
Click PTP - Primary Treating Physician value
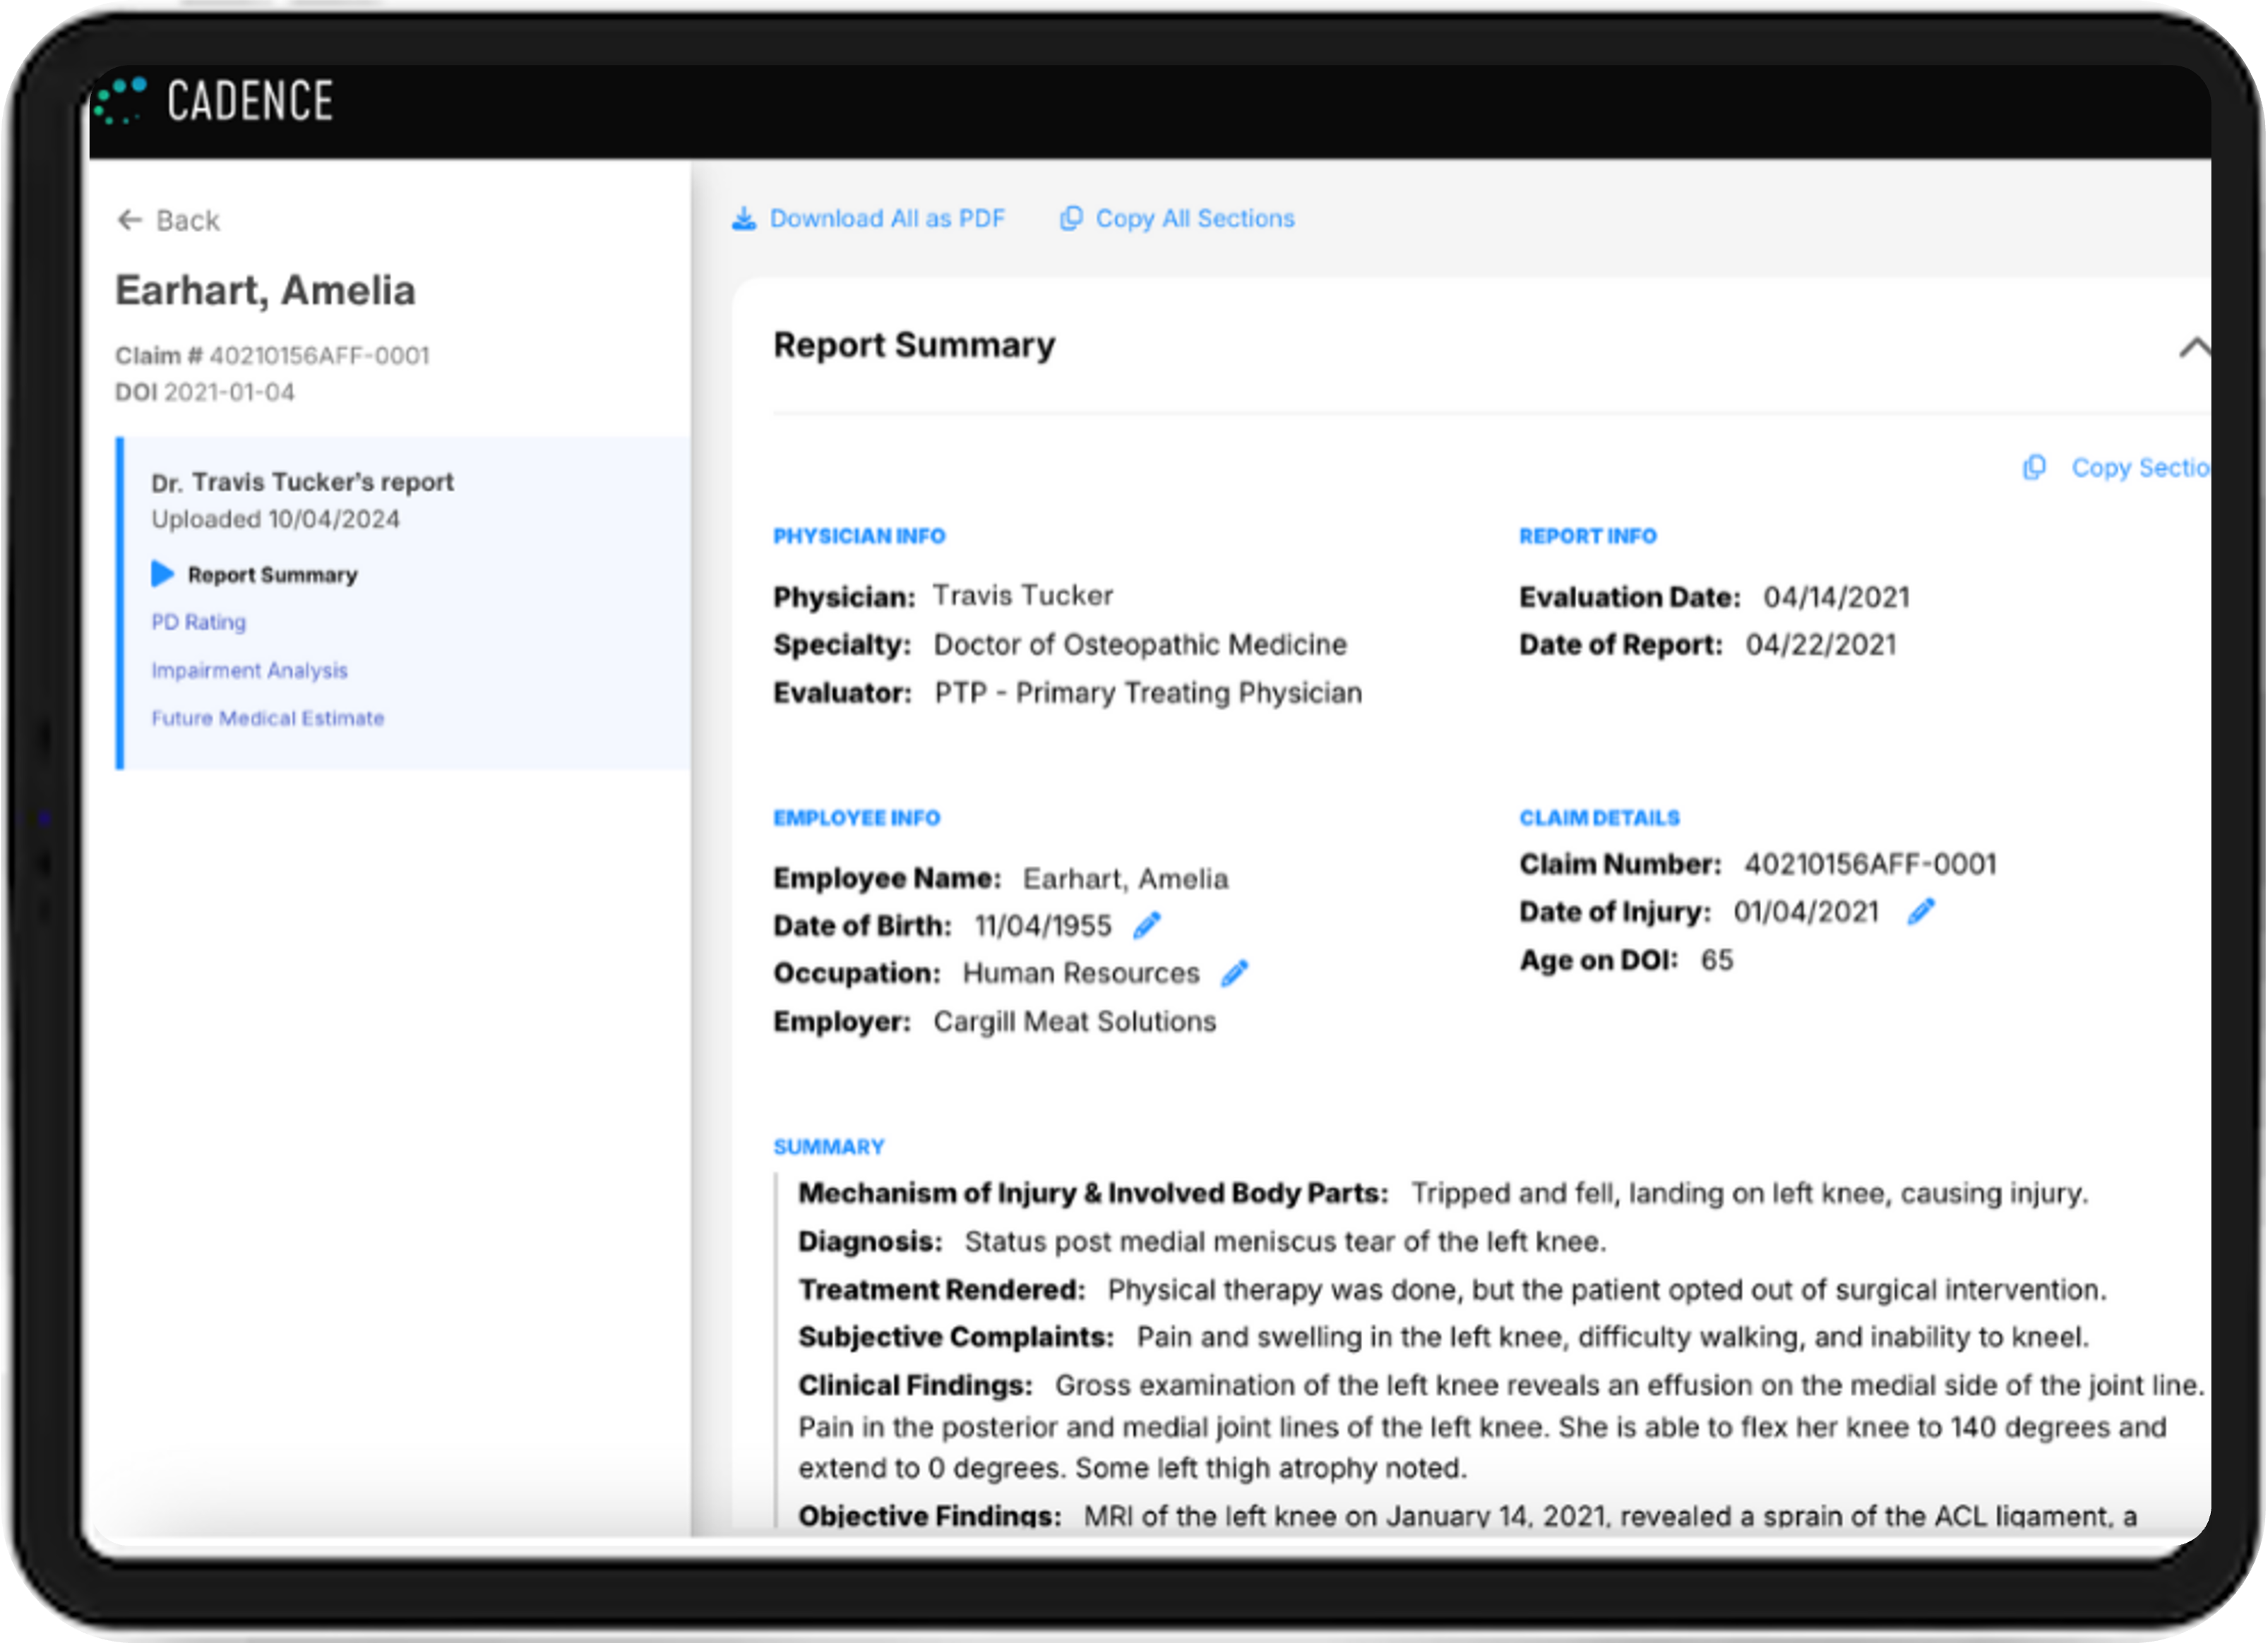click(1148, 692)
